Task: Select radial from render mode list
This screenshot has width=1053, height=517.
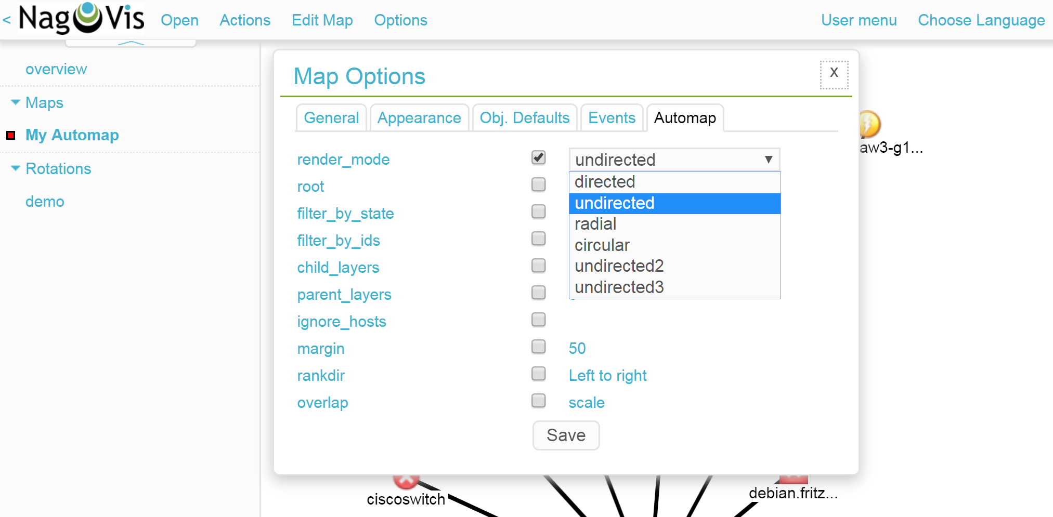Action: (595, 224)
